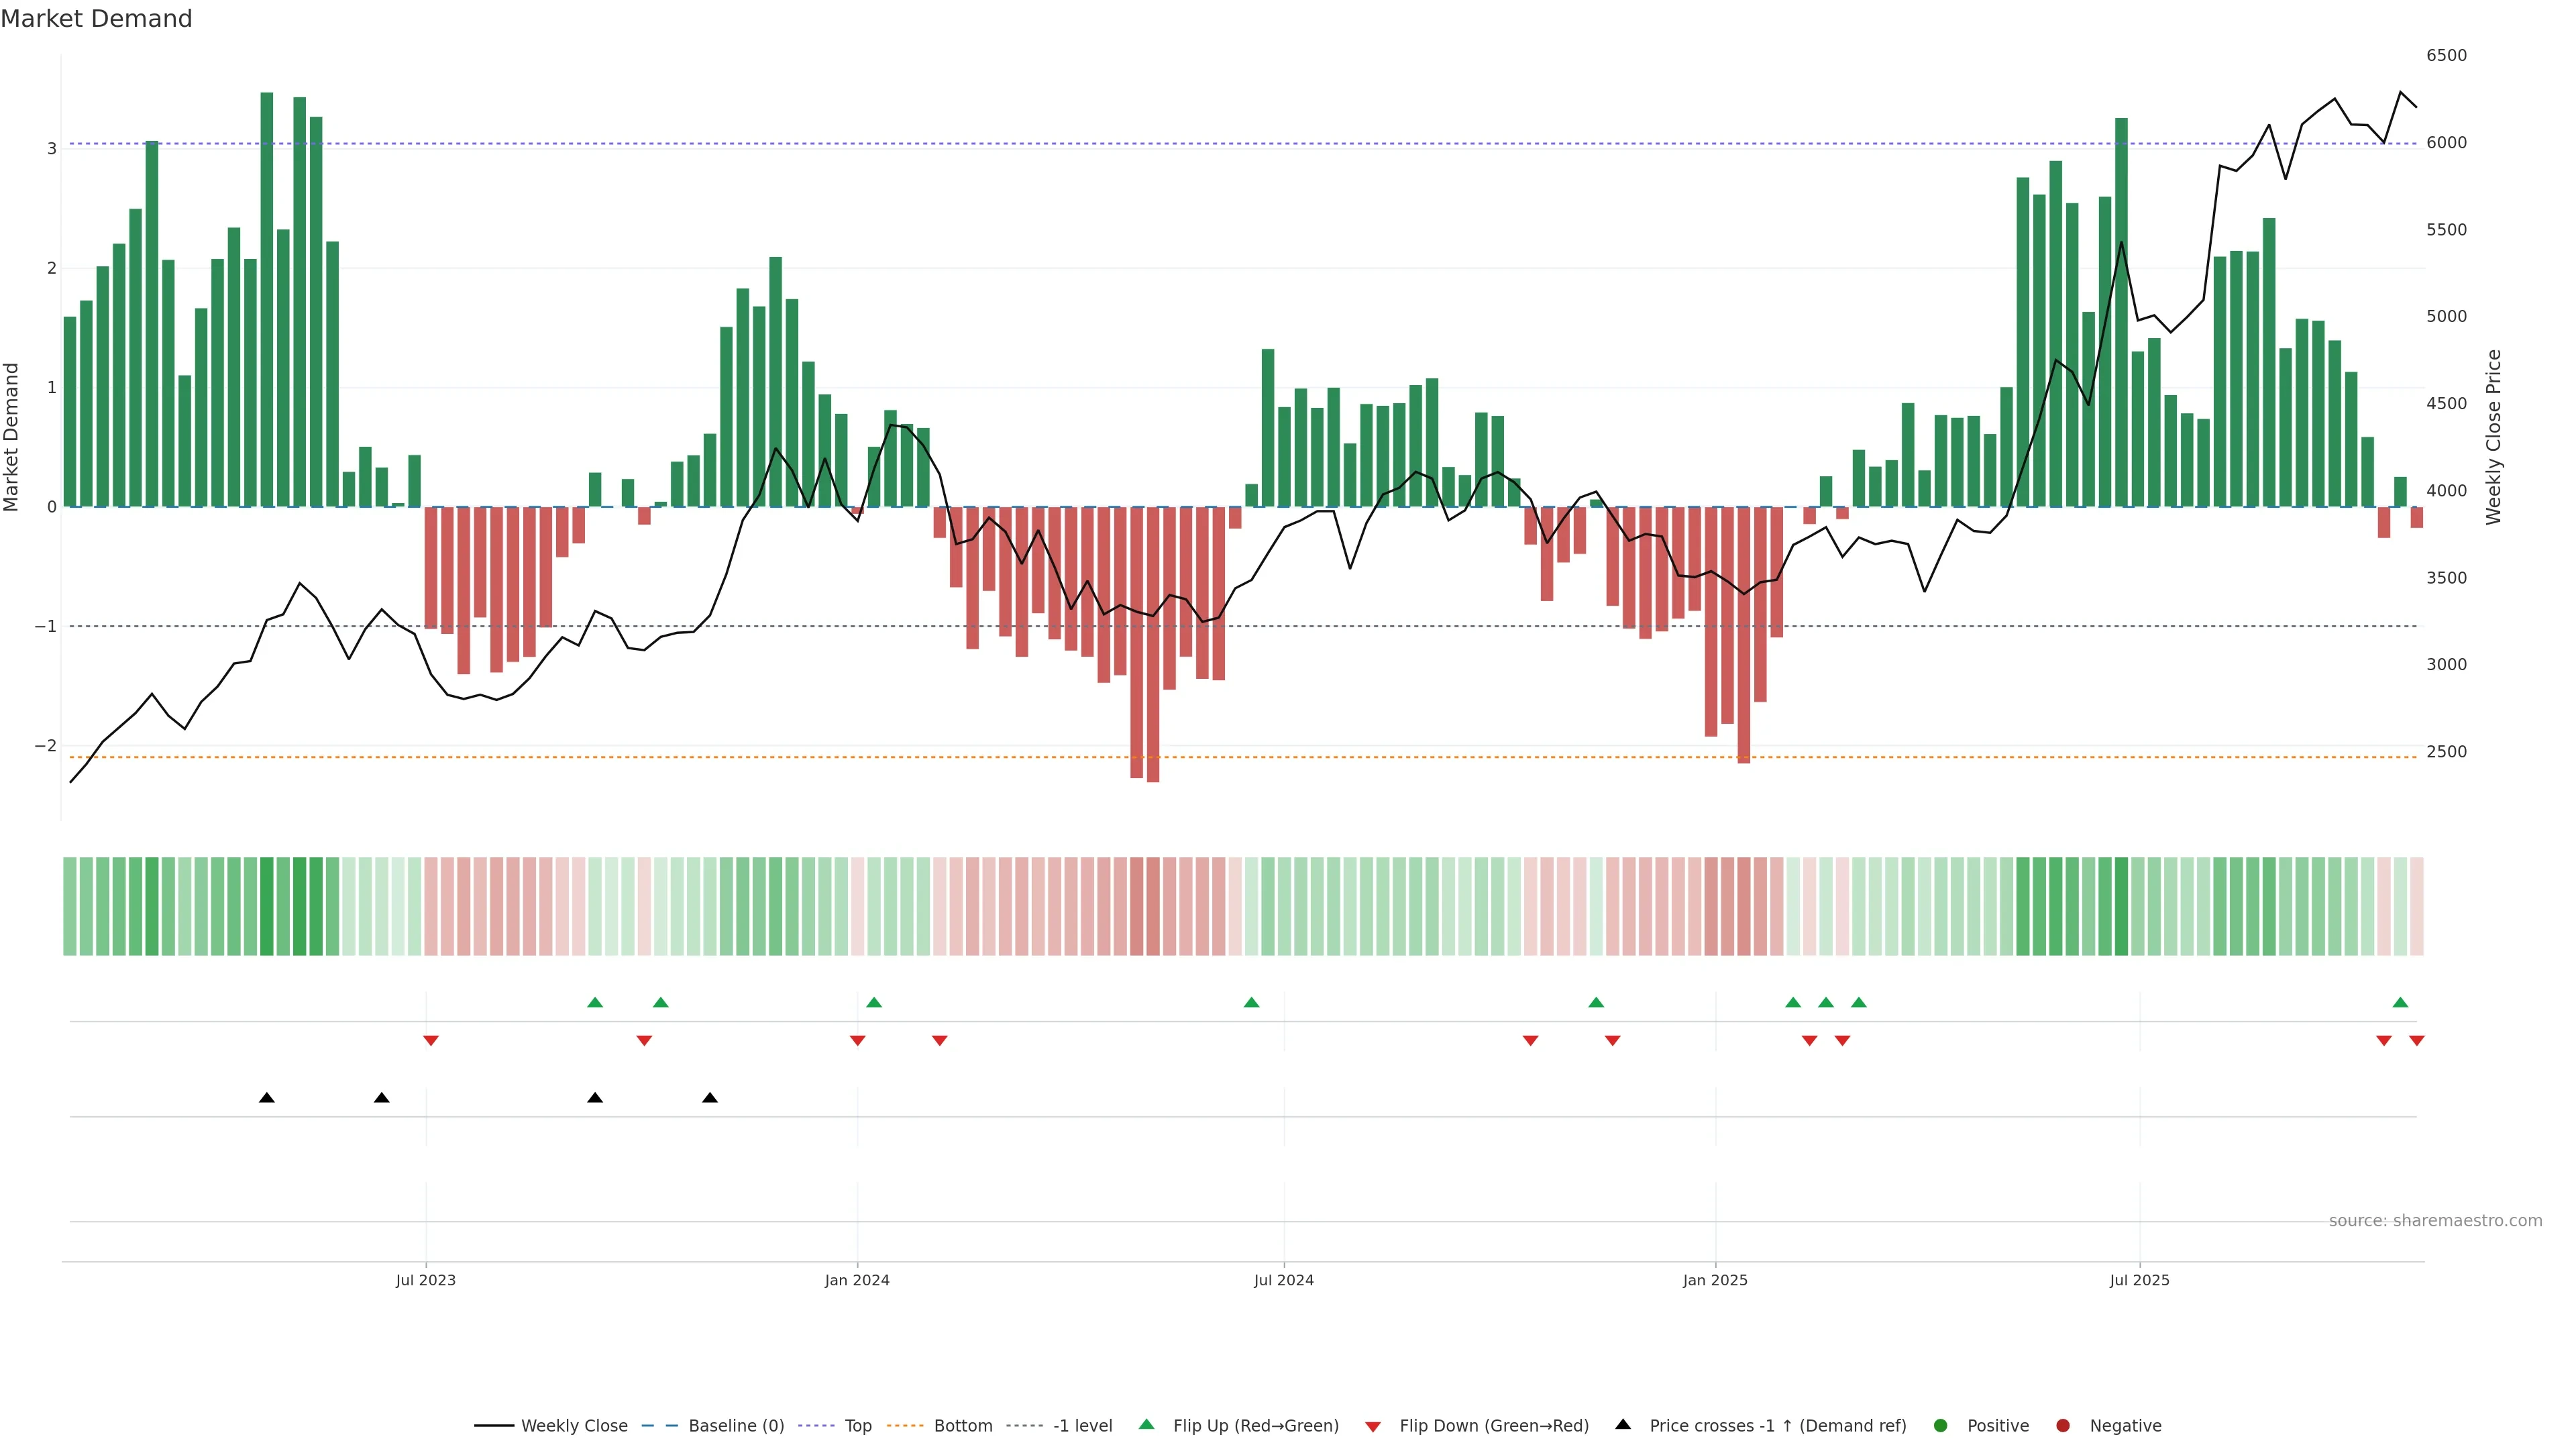Click the last black price-cross triangle marker

(x=710, y=1098)
